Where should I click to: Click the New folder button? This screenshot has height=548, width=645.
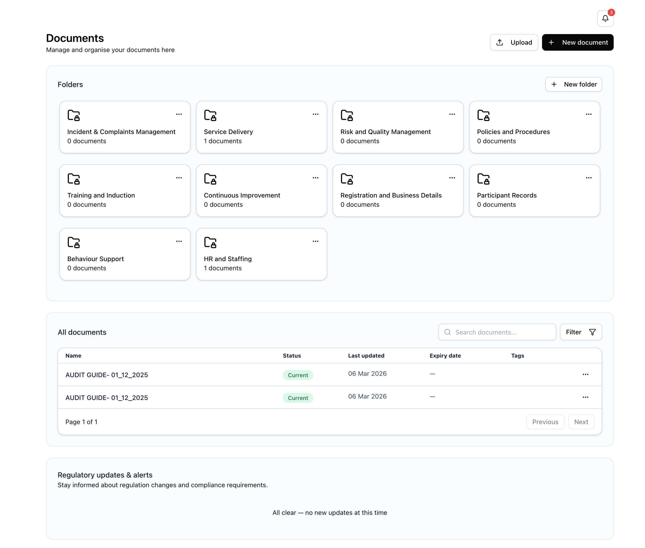[x=573, y=84]
